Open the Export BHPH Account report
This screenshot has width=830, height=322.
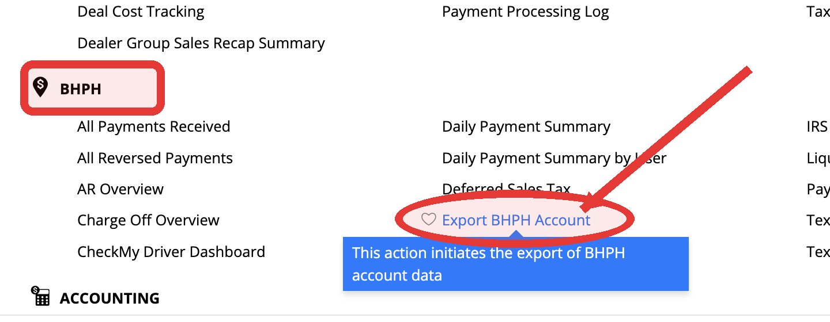tap(516, 220)
